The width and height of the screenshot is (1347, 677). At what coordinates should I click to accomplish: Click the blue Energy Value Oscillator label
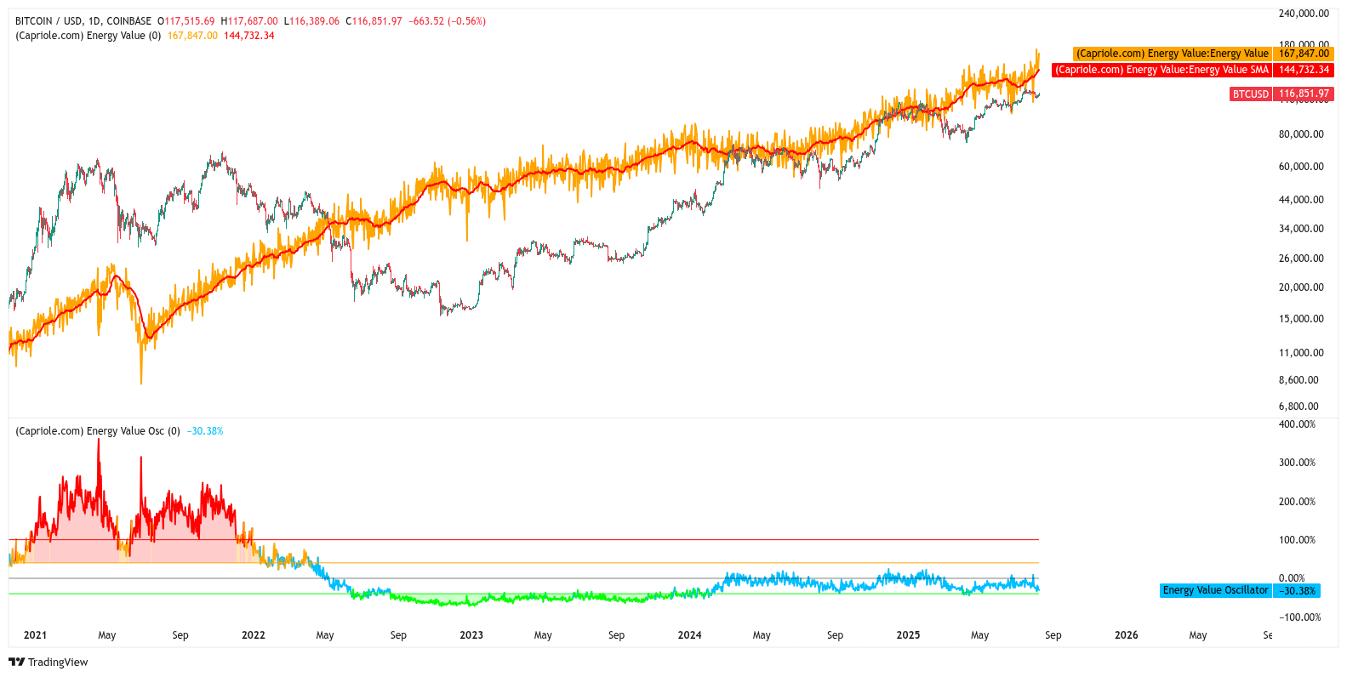[x=1215, y=590]
